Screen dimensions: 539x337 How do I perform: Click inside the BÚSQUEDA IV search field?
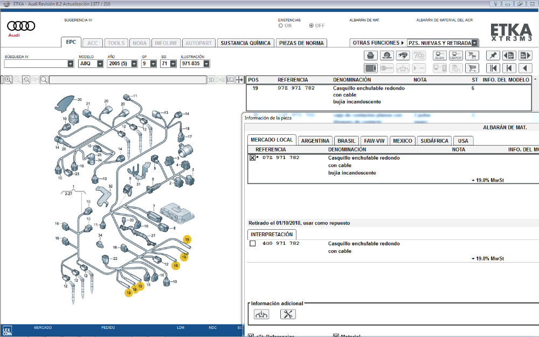point(36,64)
